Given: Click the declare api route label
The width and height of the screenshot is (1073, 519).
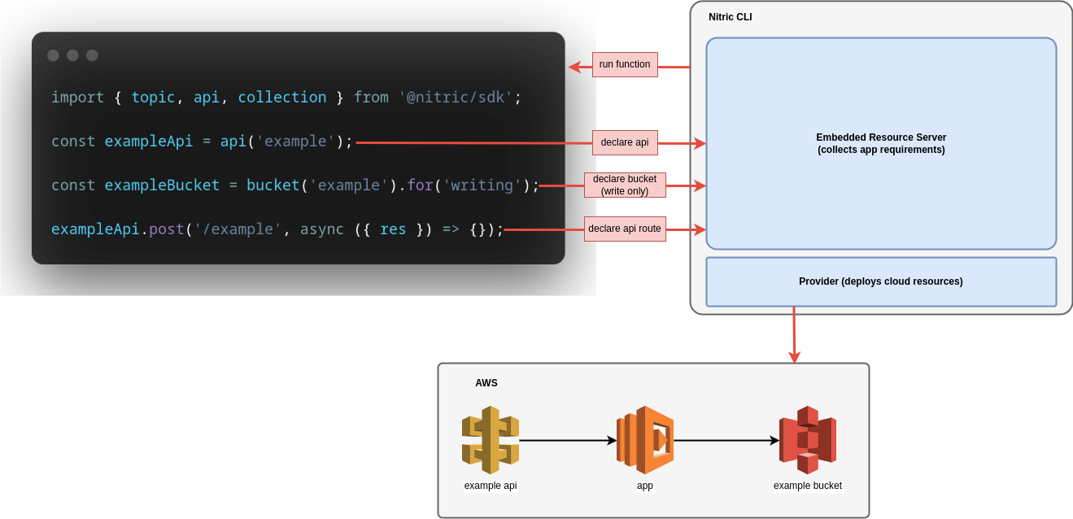Looking at the screenshot, I should pos(625,229).
